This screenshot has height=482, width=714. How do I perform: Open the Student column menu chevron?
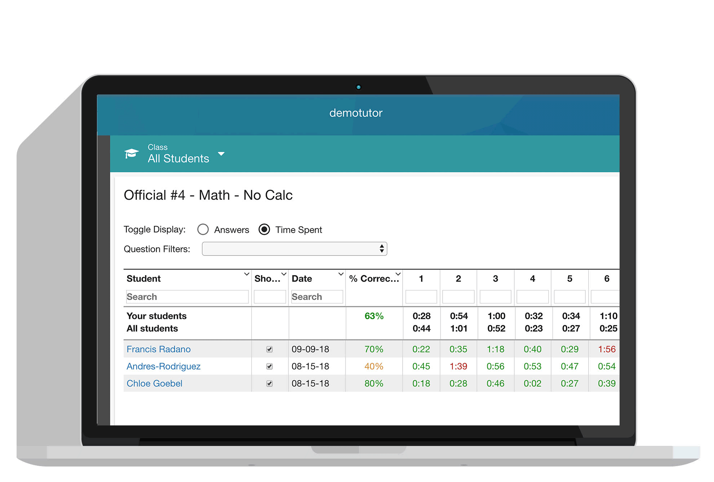click(247, 274)
